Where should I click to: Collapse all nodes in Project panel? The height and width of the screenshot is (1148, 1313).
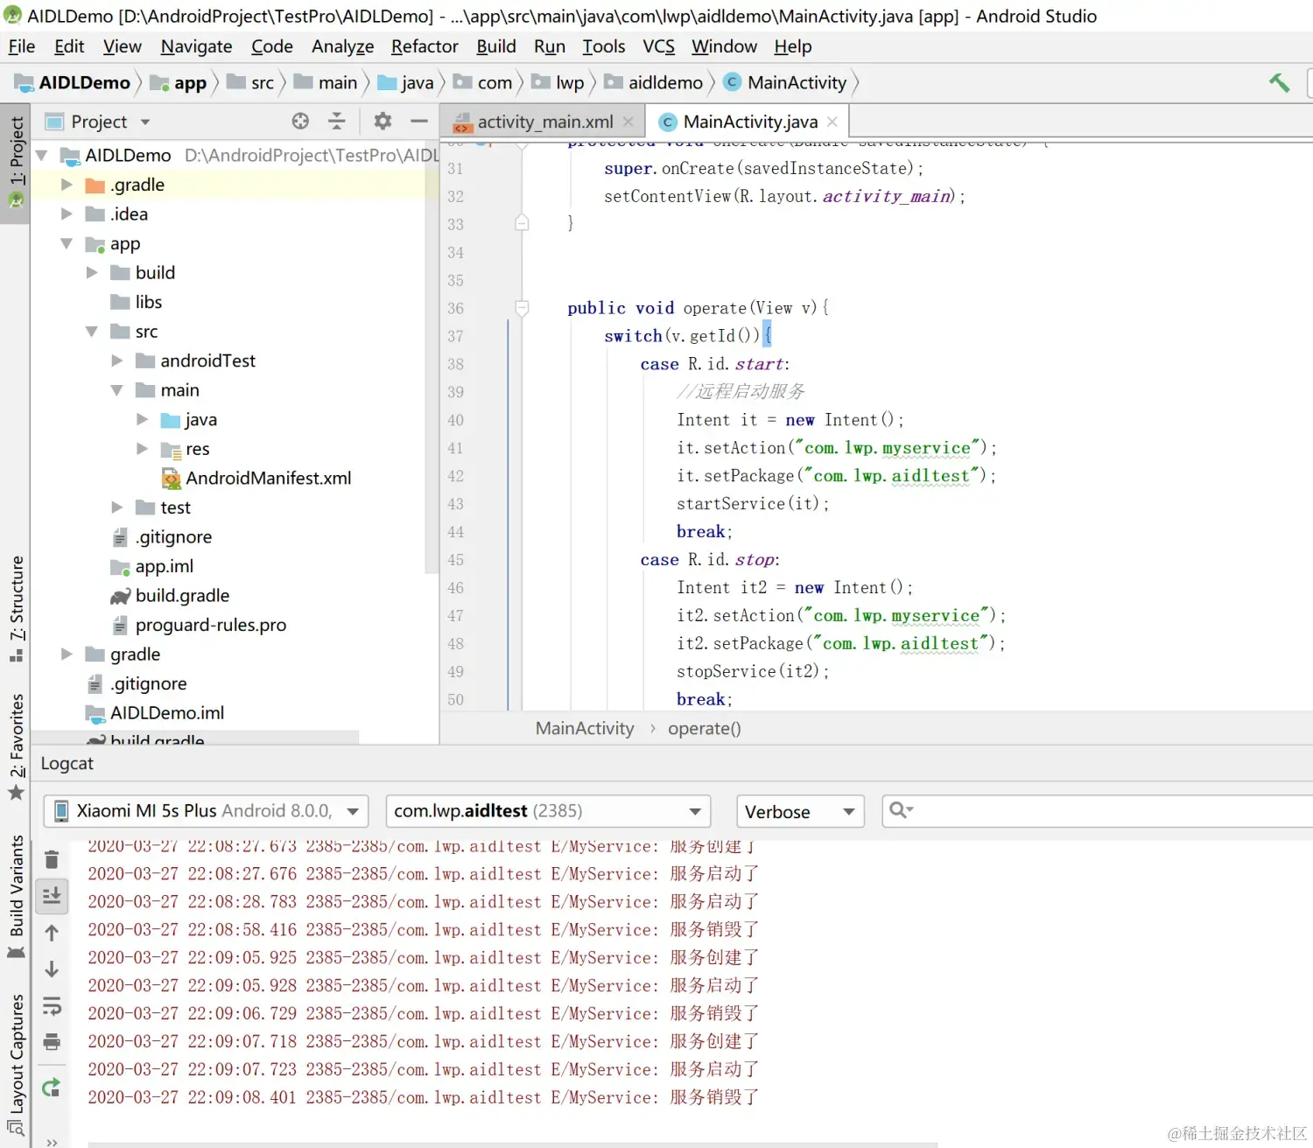(337, 122)
